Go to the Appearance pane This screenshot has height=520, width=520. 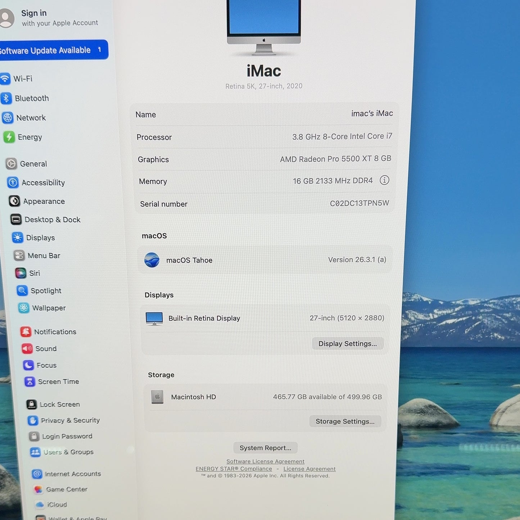coord(44,201)
